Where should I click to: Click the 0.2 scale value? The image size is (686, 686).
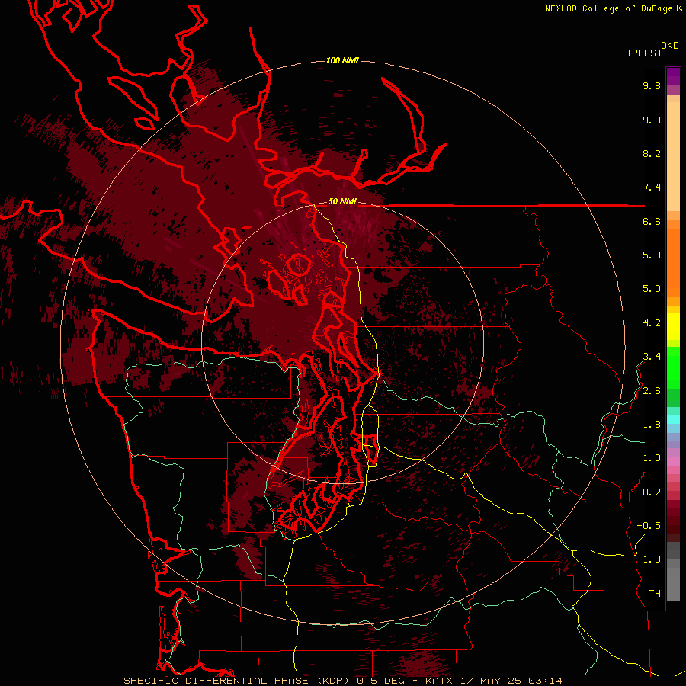coord(652,492)
